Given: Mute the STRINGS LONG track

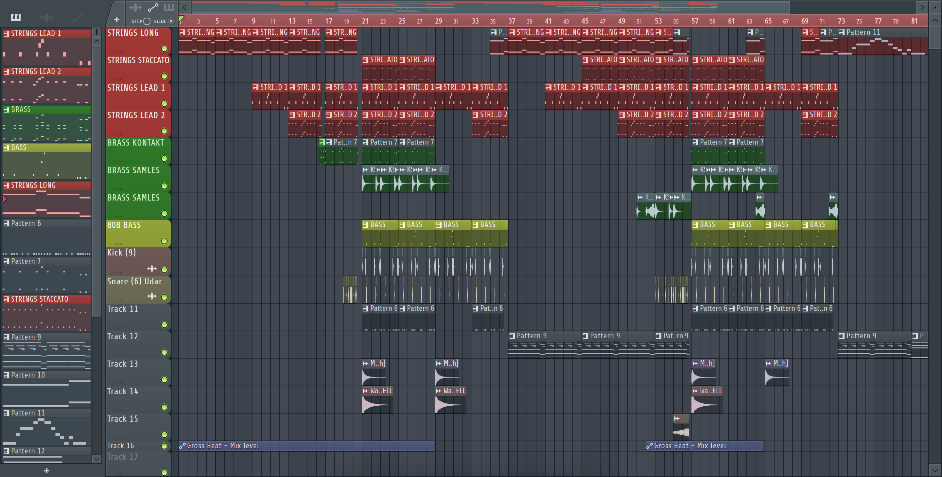Looking at the screenshot, I should point(164,48).
